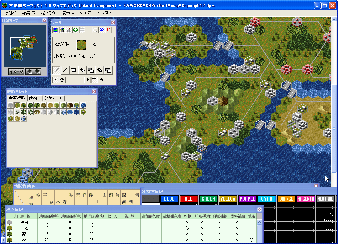The image size is (338, 244).
Task: Click the YELLOW team column header
Action: (228, 199)
